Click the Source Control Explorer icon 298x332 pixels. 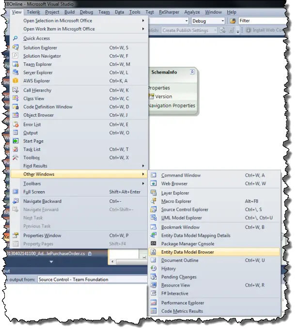(154, 210)
